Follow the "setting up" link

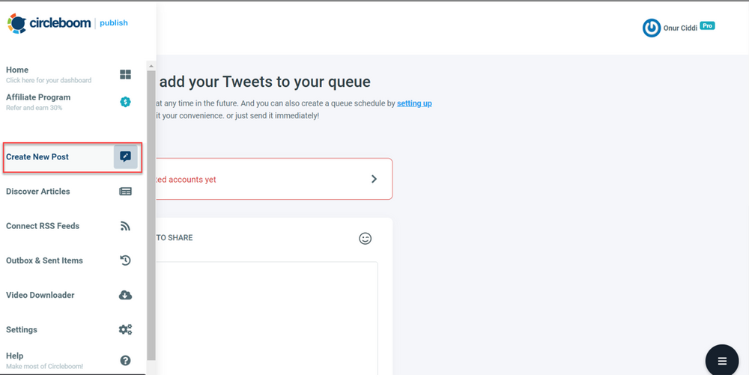(414, 103)
